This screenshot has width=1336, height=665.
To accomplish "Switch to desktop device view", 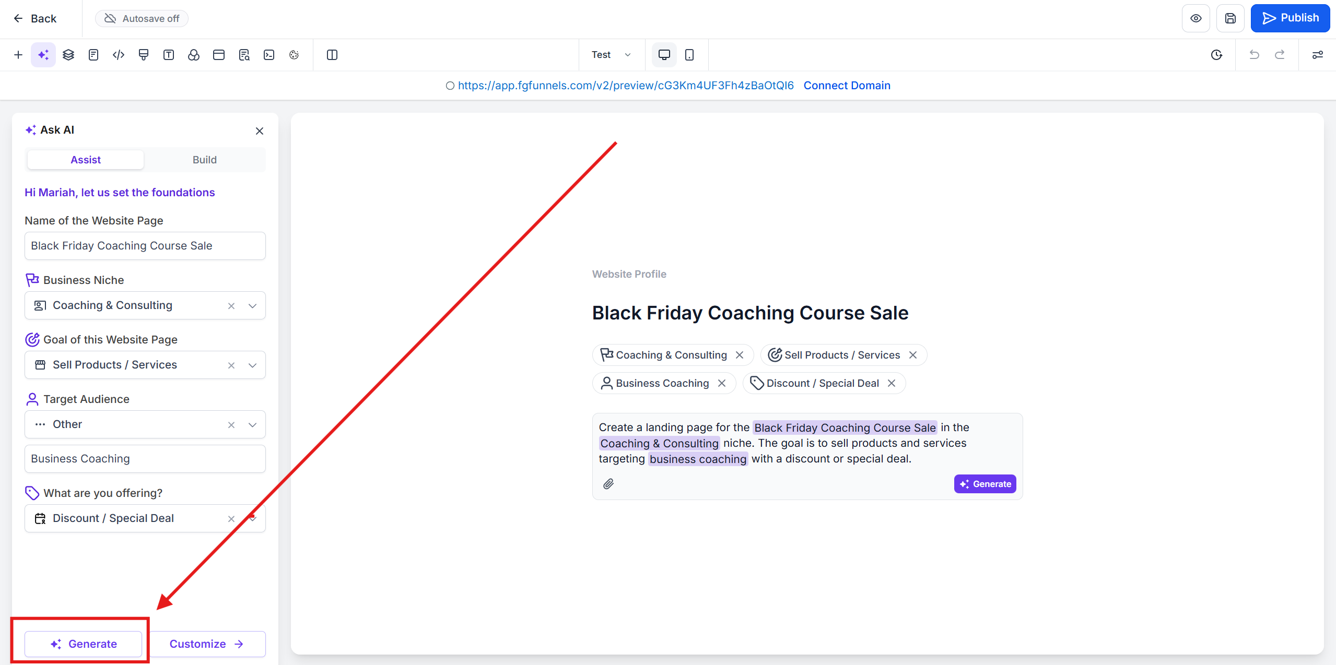I will point(664,55).
